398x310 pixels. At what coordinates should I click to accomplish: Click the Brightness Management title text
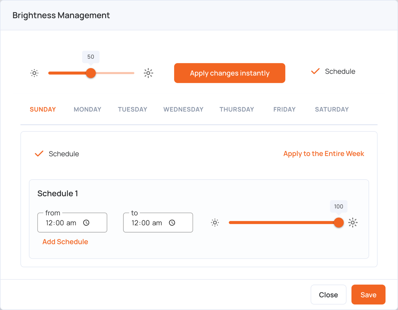point(61,15)
